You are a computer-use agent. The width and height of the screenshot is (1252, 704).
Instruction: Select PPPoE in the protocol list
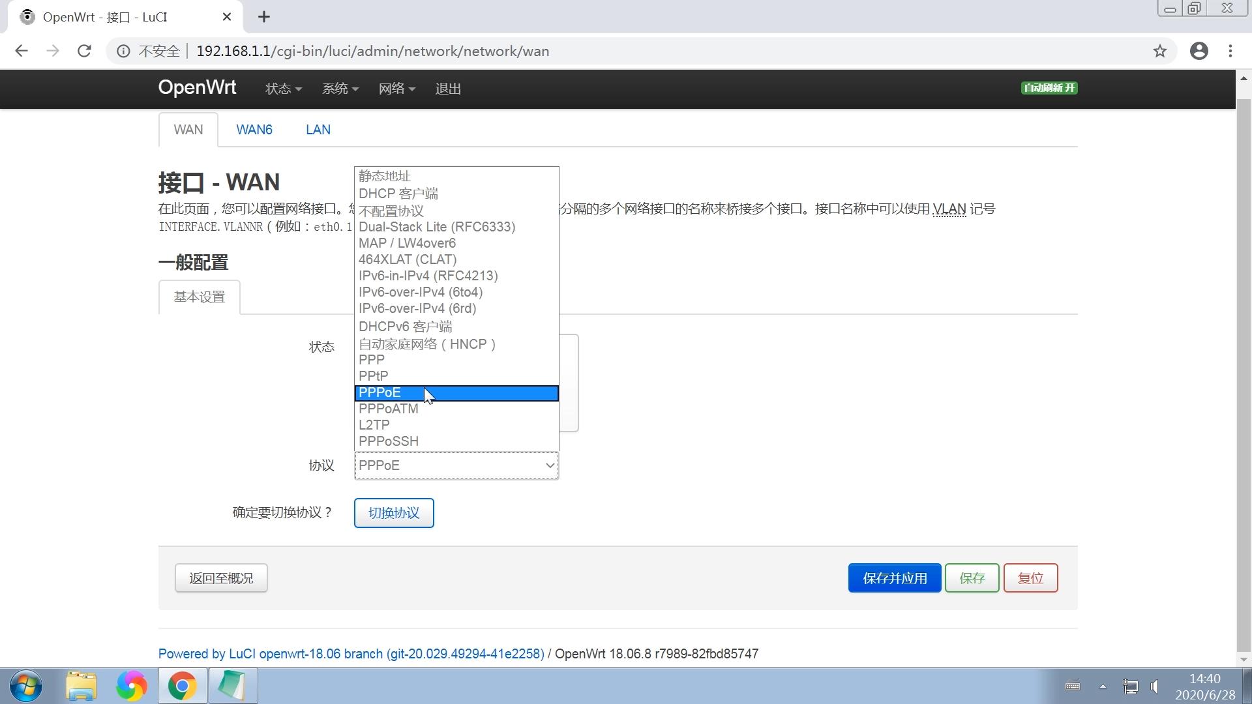pos(456,392)
